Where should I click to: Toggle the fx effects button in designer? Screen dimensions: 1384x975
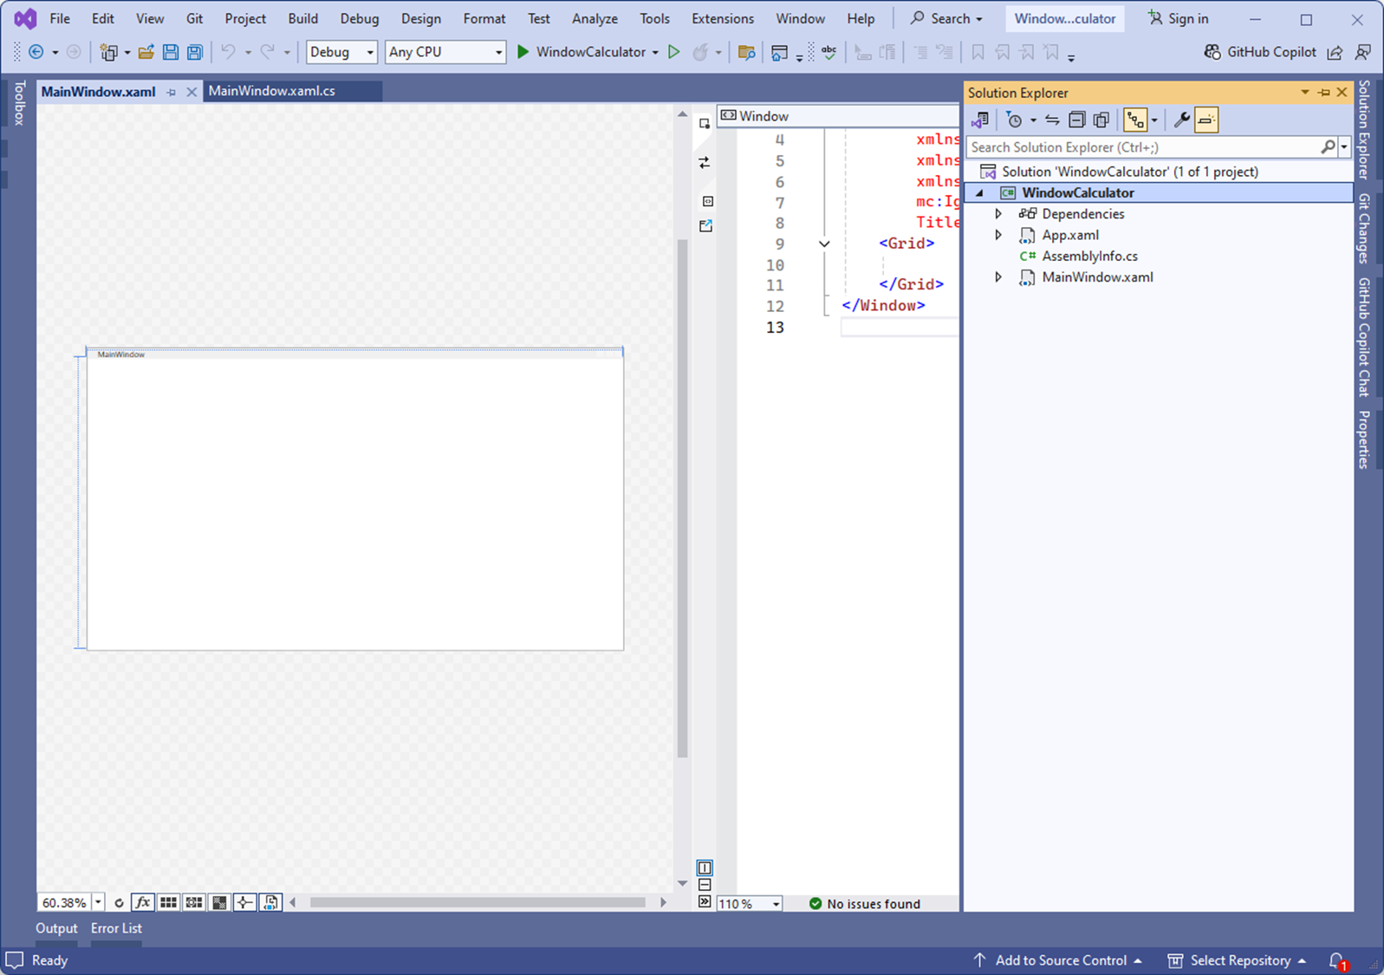(x=143, y=902)
